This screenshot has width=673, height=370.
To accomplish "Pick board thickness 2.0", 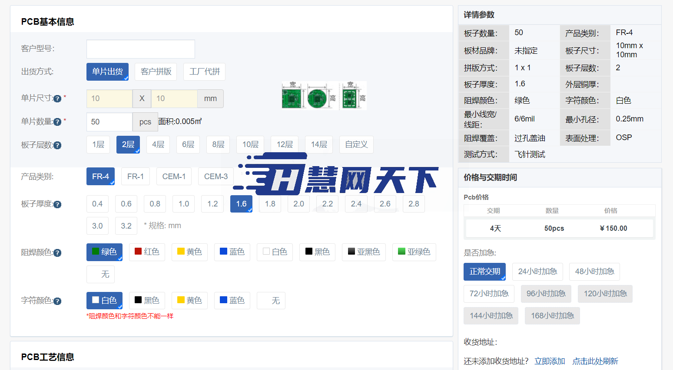I will click(298, 204).
